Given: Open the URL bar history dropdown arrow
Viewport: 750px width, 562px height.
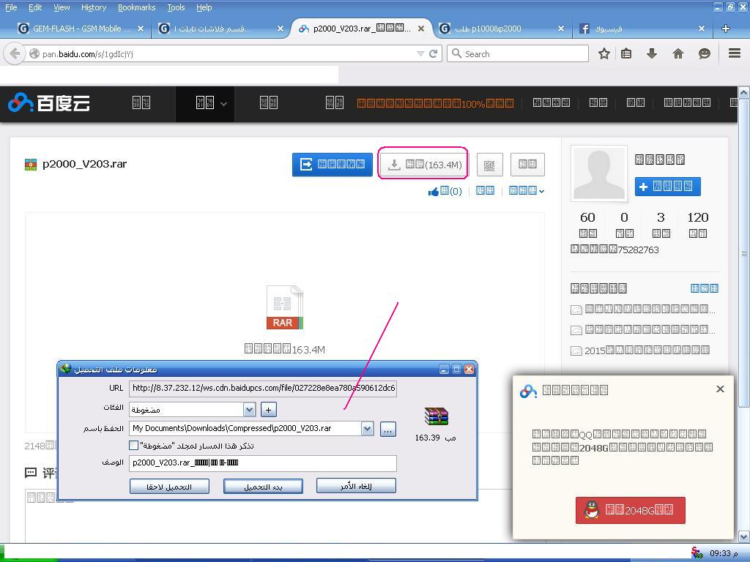Looking at the screenshot, I should (420, 53).
